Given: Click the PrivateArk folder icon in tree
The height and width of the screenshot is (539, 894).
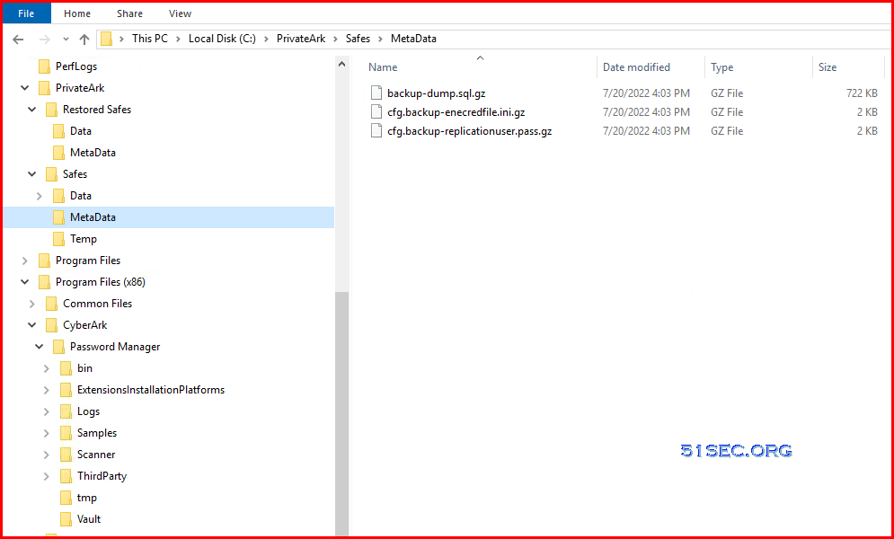Looking at the screenshot, I should click(44, 88).
